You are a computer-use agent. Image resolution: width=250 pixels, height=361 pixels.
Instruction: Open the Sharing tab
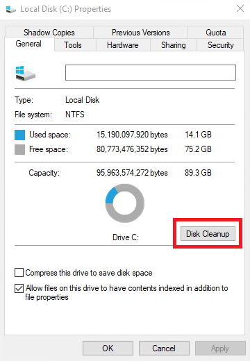coord(174,45)
